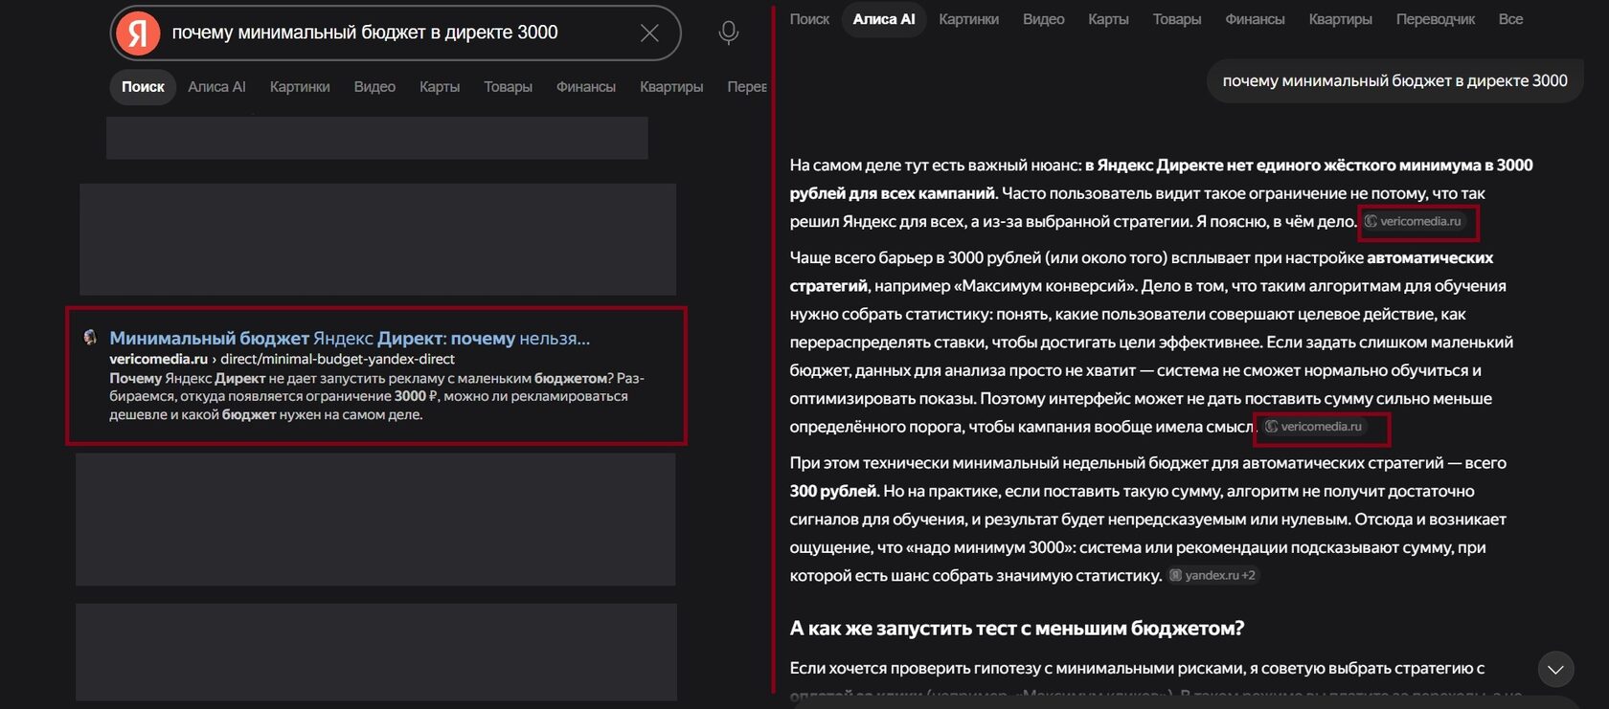This screenshot has height=709, width=1609.
Task: Click the heading «А как же запустить тест с меньшим бюджетом?»
Action: 1017,629
